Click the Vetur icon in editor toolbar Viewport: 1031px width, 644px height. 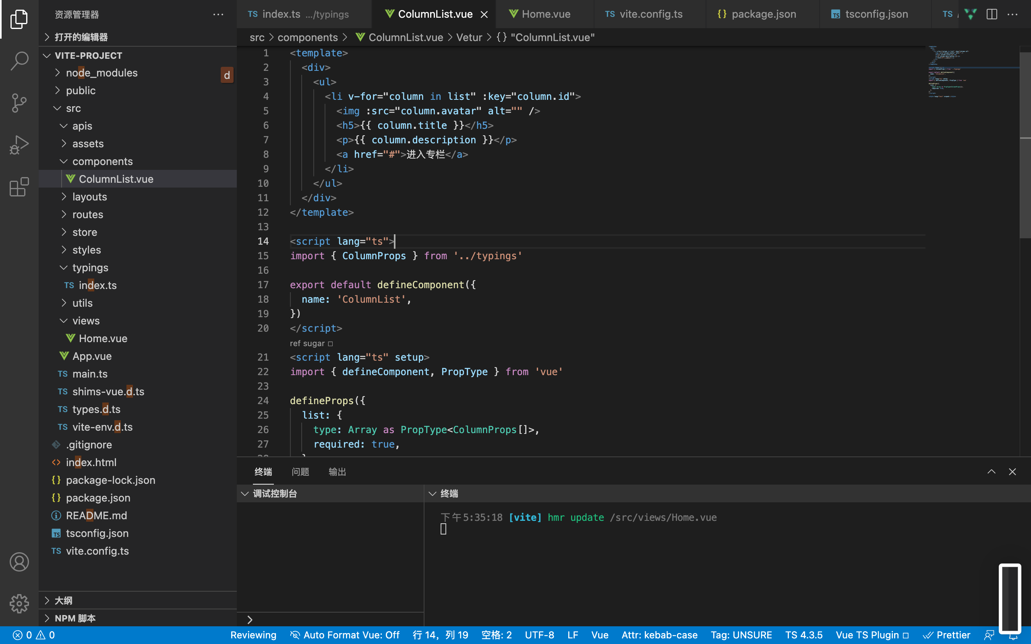point(971,14)
